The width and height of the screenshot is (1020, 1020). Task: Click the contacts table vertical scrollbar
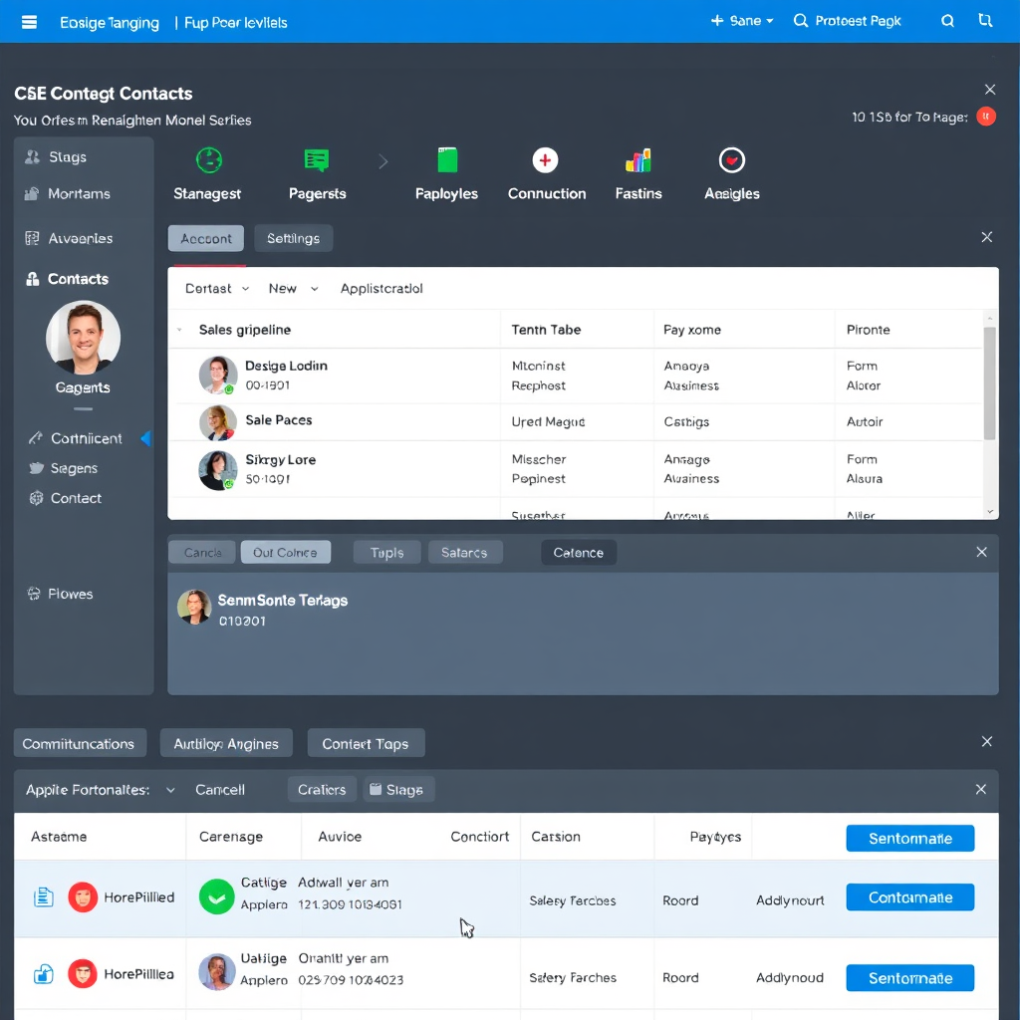point(989,383)
